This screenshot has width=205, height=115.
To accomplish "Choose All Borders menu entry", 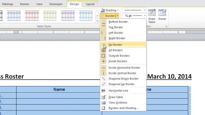I will 123,50.
